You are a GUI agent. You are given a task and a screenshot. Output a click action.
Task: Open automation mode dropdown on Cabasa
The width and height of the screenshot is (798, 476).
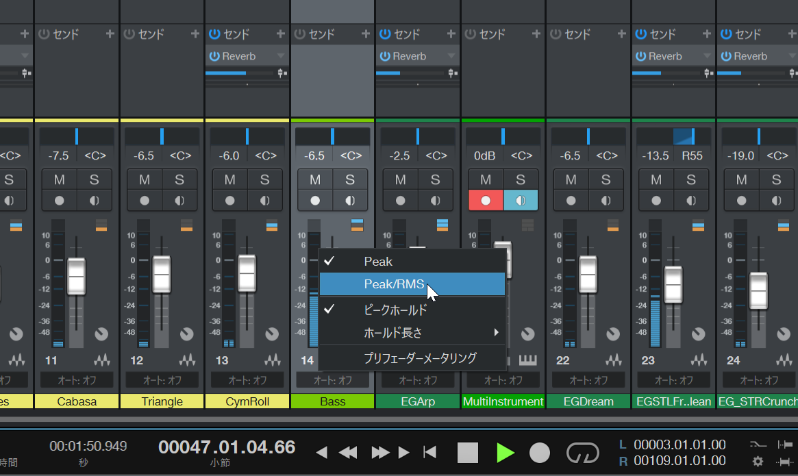click(77, 380)
